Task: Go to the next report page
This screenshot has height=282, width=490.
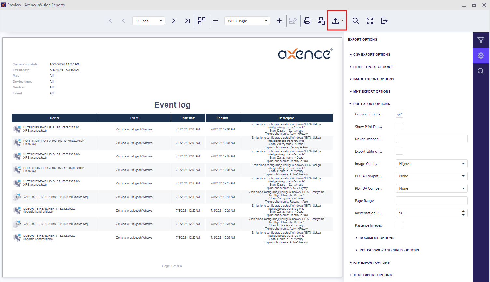Action: click(174, 21)
